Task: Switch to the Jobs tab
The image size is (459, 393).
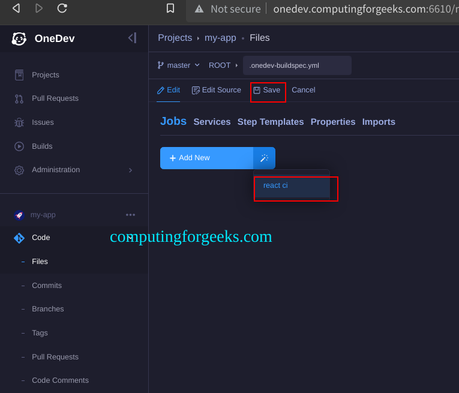Action: 173,121
